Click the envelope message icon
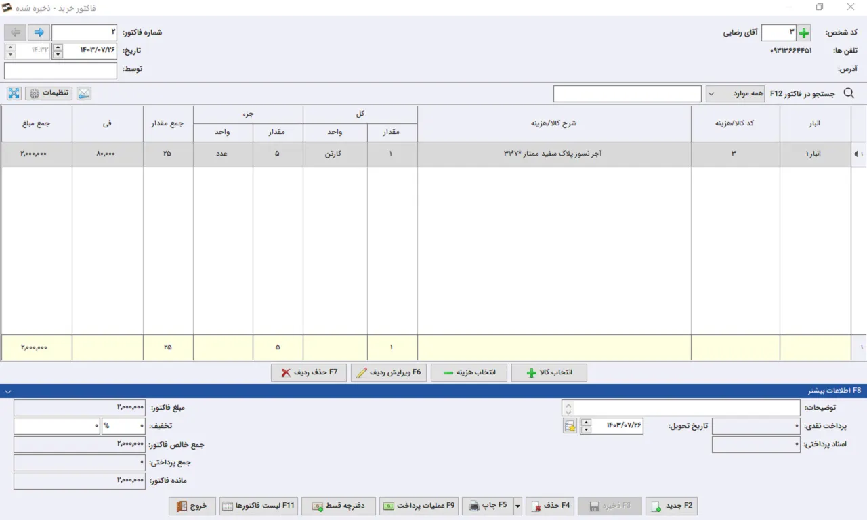Viewport: 867px width, 520px height. [83, 93]
